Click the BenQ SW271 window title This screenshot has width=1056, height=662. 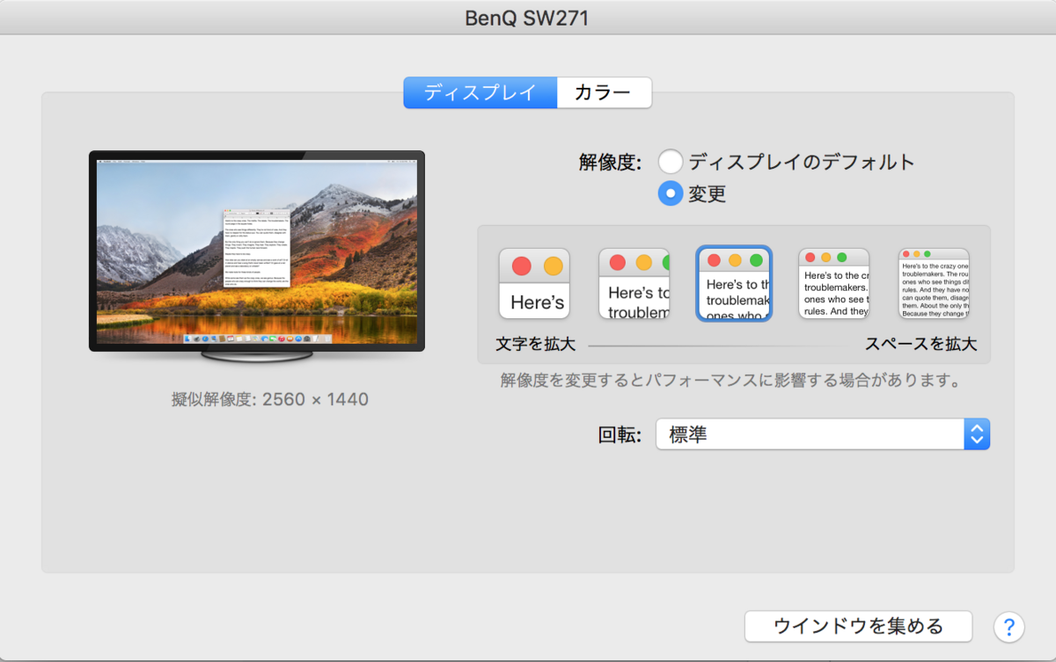[527, 18]
